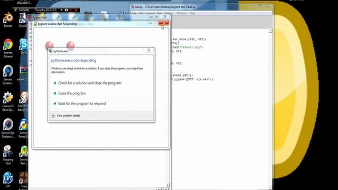Open the Windows menu in ball.py editor

point(182,13)
